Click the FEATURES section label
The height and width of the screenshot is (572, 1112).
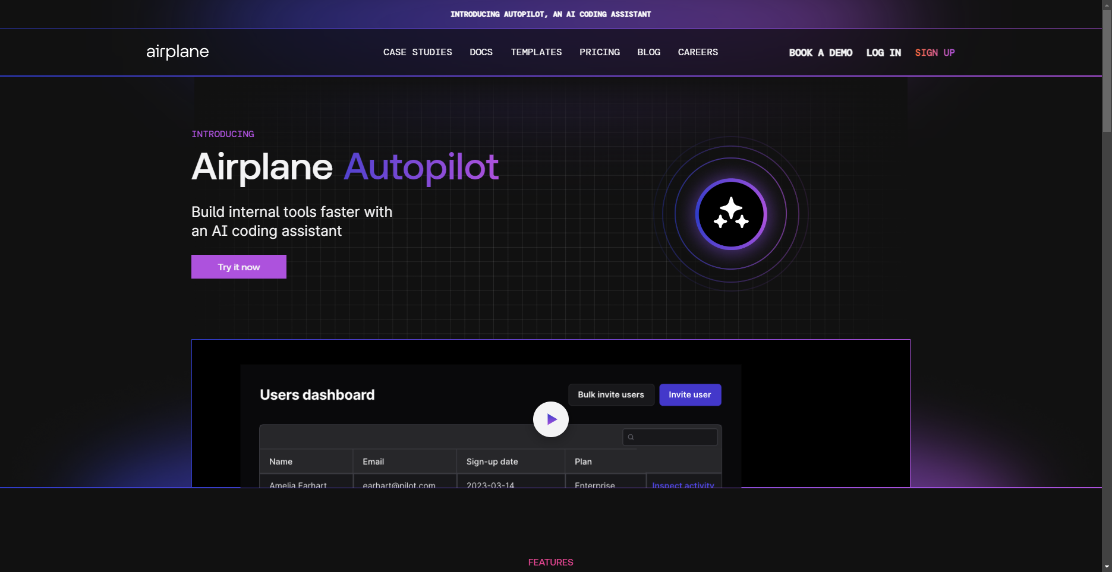coord(551,562)
